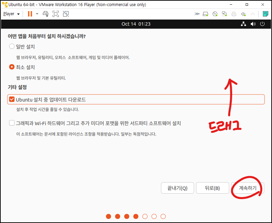Open Ubuntu power menu icon
Viewport: 272px width, 223px height.
pos(262,24)
